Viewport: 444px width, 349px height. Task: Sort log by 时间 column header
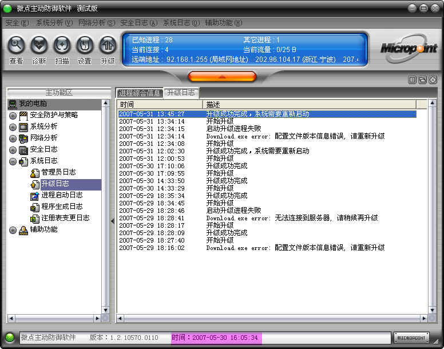click(x=159, y=105)
